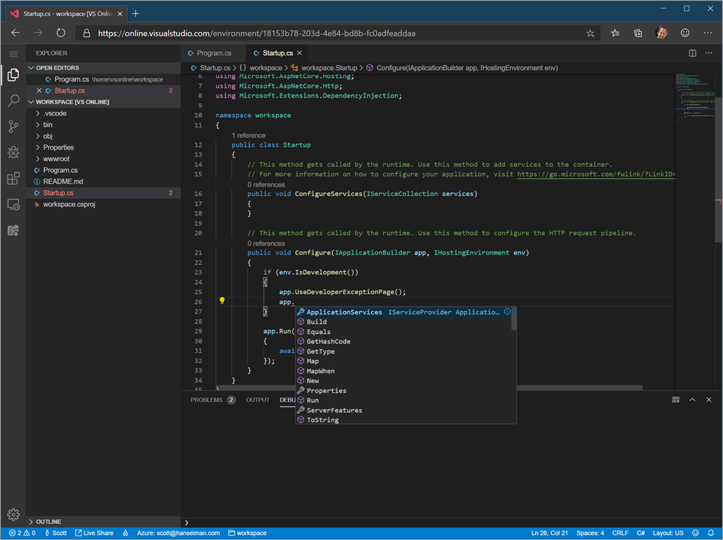Viewport: 723px width, 540px height.
Task: Change the C# language mode
Action: (x=641, y=533)
